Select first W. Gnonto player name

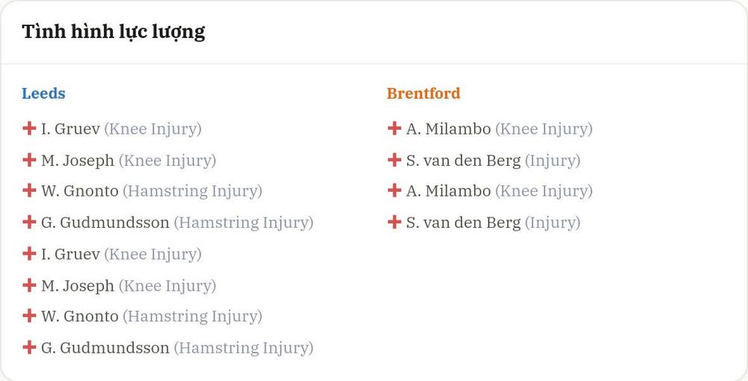[x=80, y=191]
